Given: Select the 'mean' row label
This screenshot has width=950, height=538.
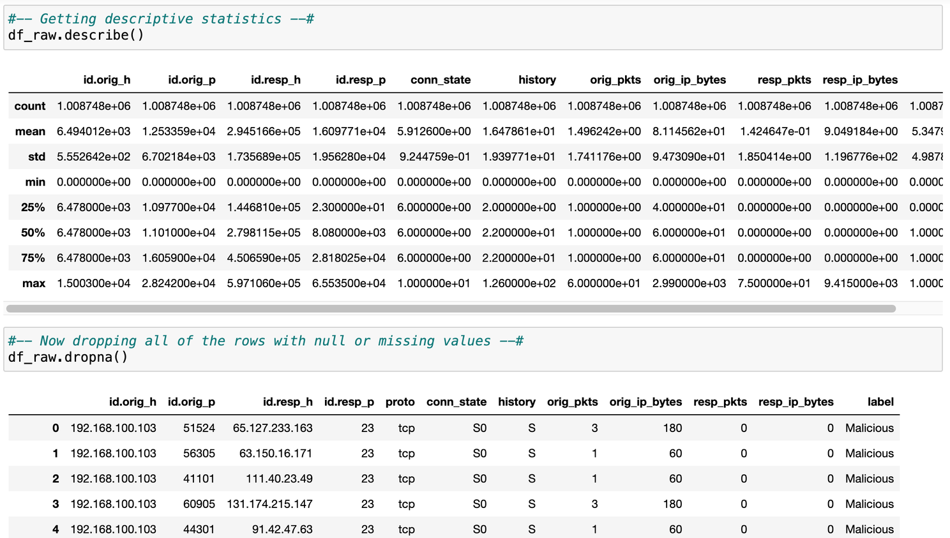Looking at the screenshot, I should [x=30, y=131].
